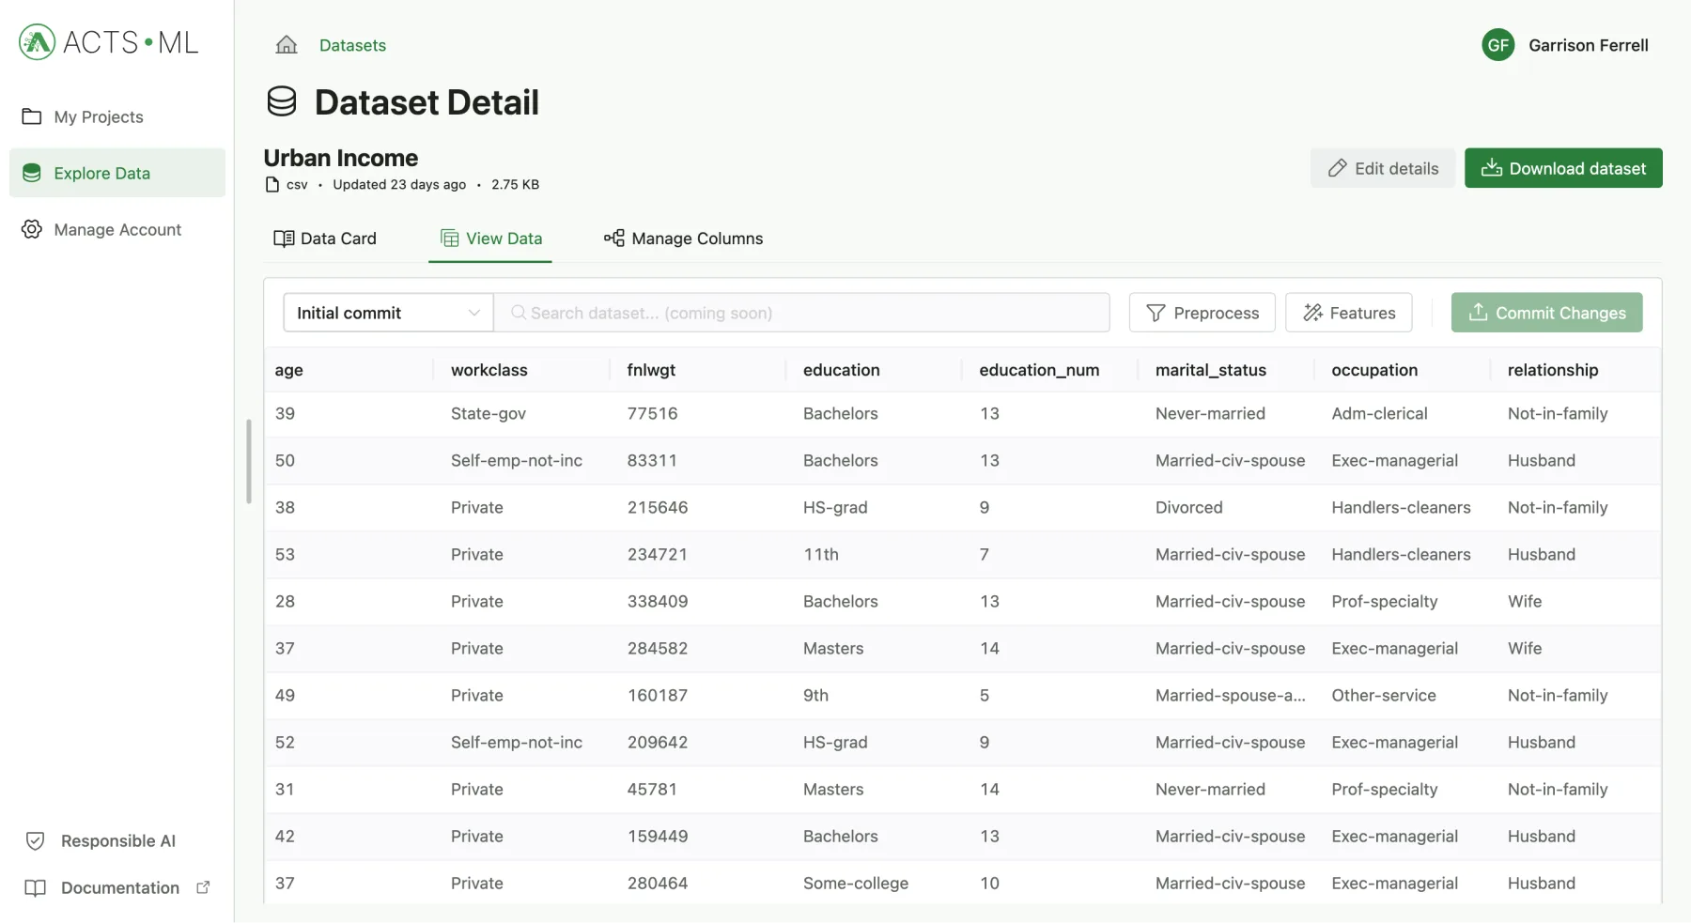The width and height of the screenshot is (1691, 923).
Task: Click the Documentation book icon
Action: (x=36, y=888)
